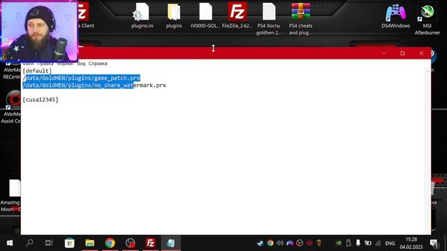447x251 pixels.
Task: Switch to OBS Studio on the taskbar
Action: tap(131, 243)
